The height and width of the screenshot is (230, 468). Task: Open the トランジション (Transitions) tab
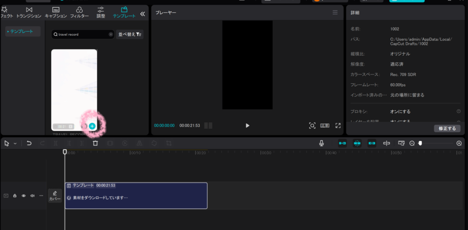pyautogui.click(x=29, y=12)
